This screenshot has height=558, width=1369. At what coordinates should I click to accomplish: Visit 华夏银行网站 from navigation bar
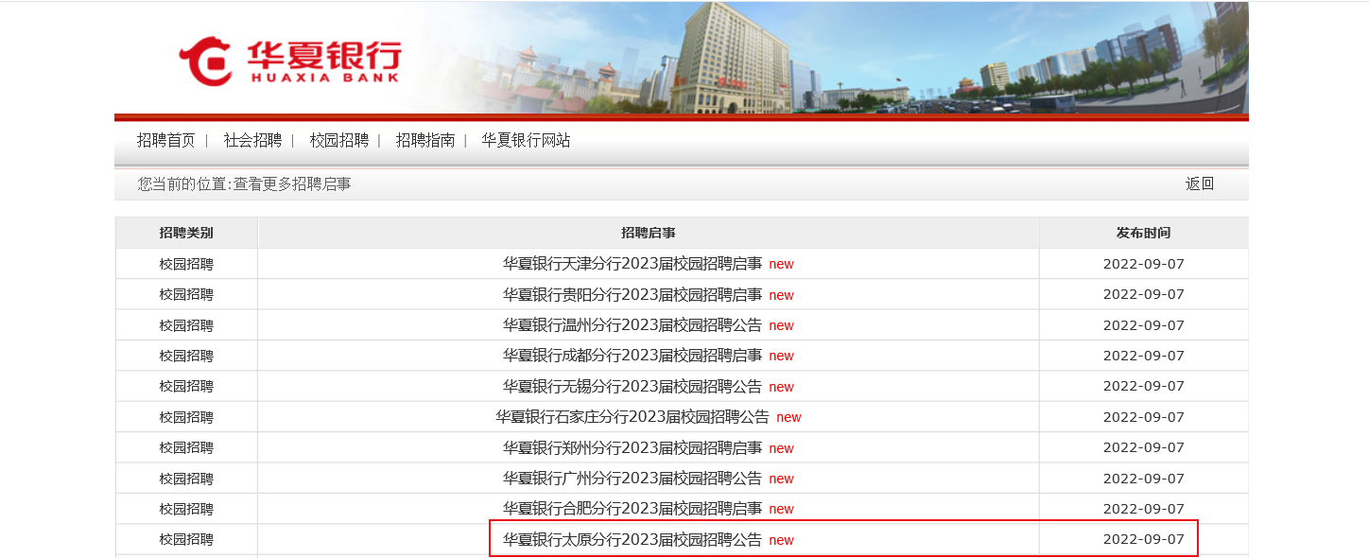pyautogui.click(x=526, y=141)
